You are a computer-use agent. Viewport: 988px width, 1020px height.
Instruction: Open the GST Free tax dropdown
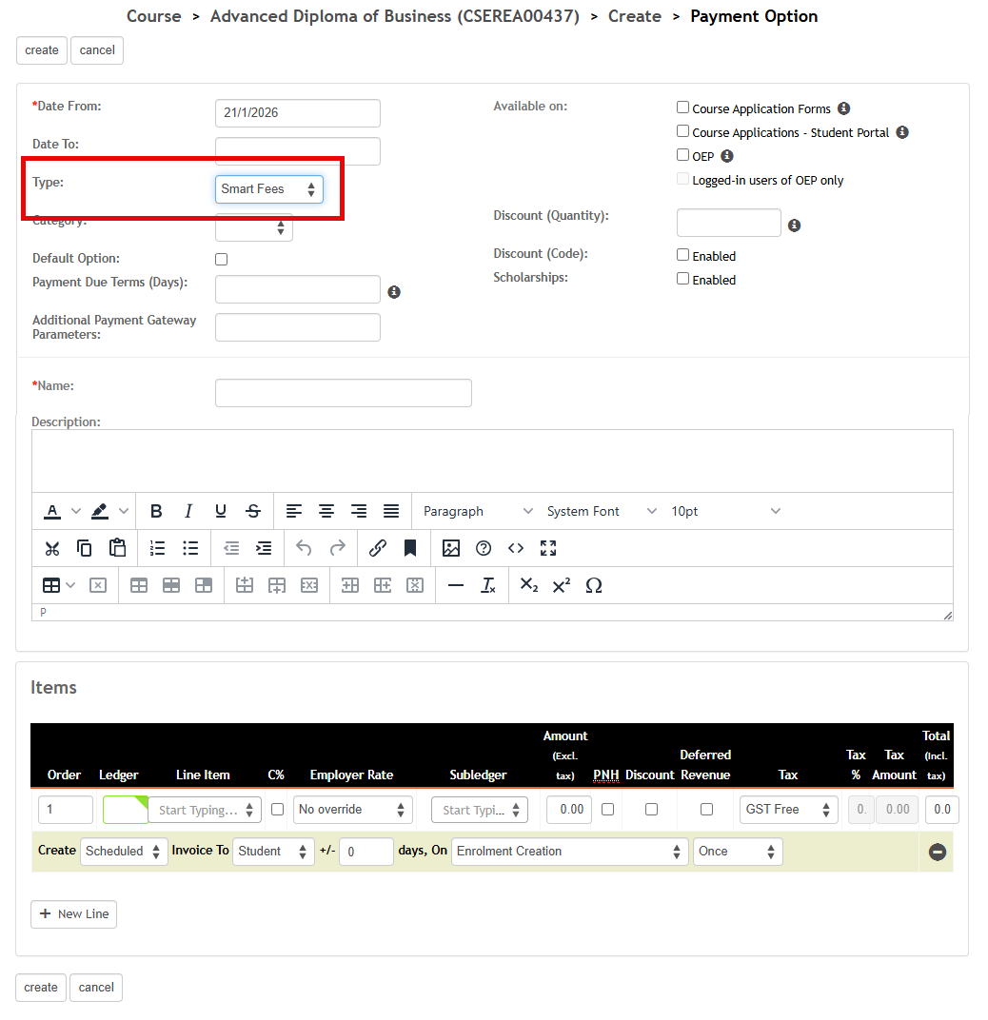point(789,810)
